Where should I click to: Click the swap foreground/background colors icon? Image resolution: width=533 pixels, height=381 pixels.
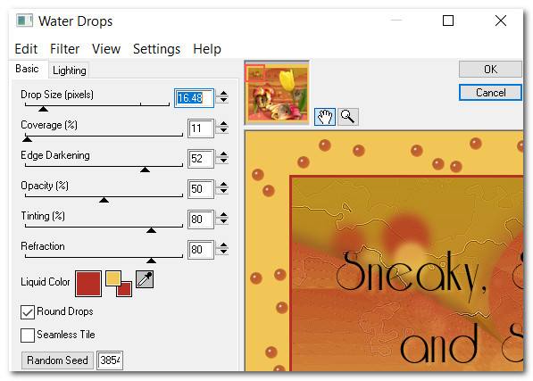tap(119, 284)
